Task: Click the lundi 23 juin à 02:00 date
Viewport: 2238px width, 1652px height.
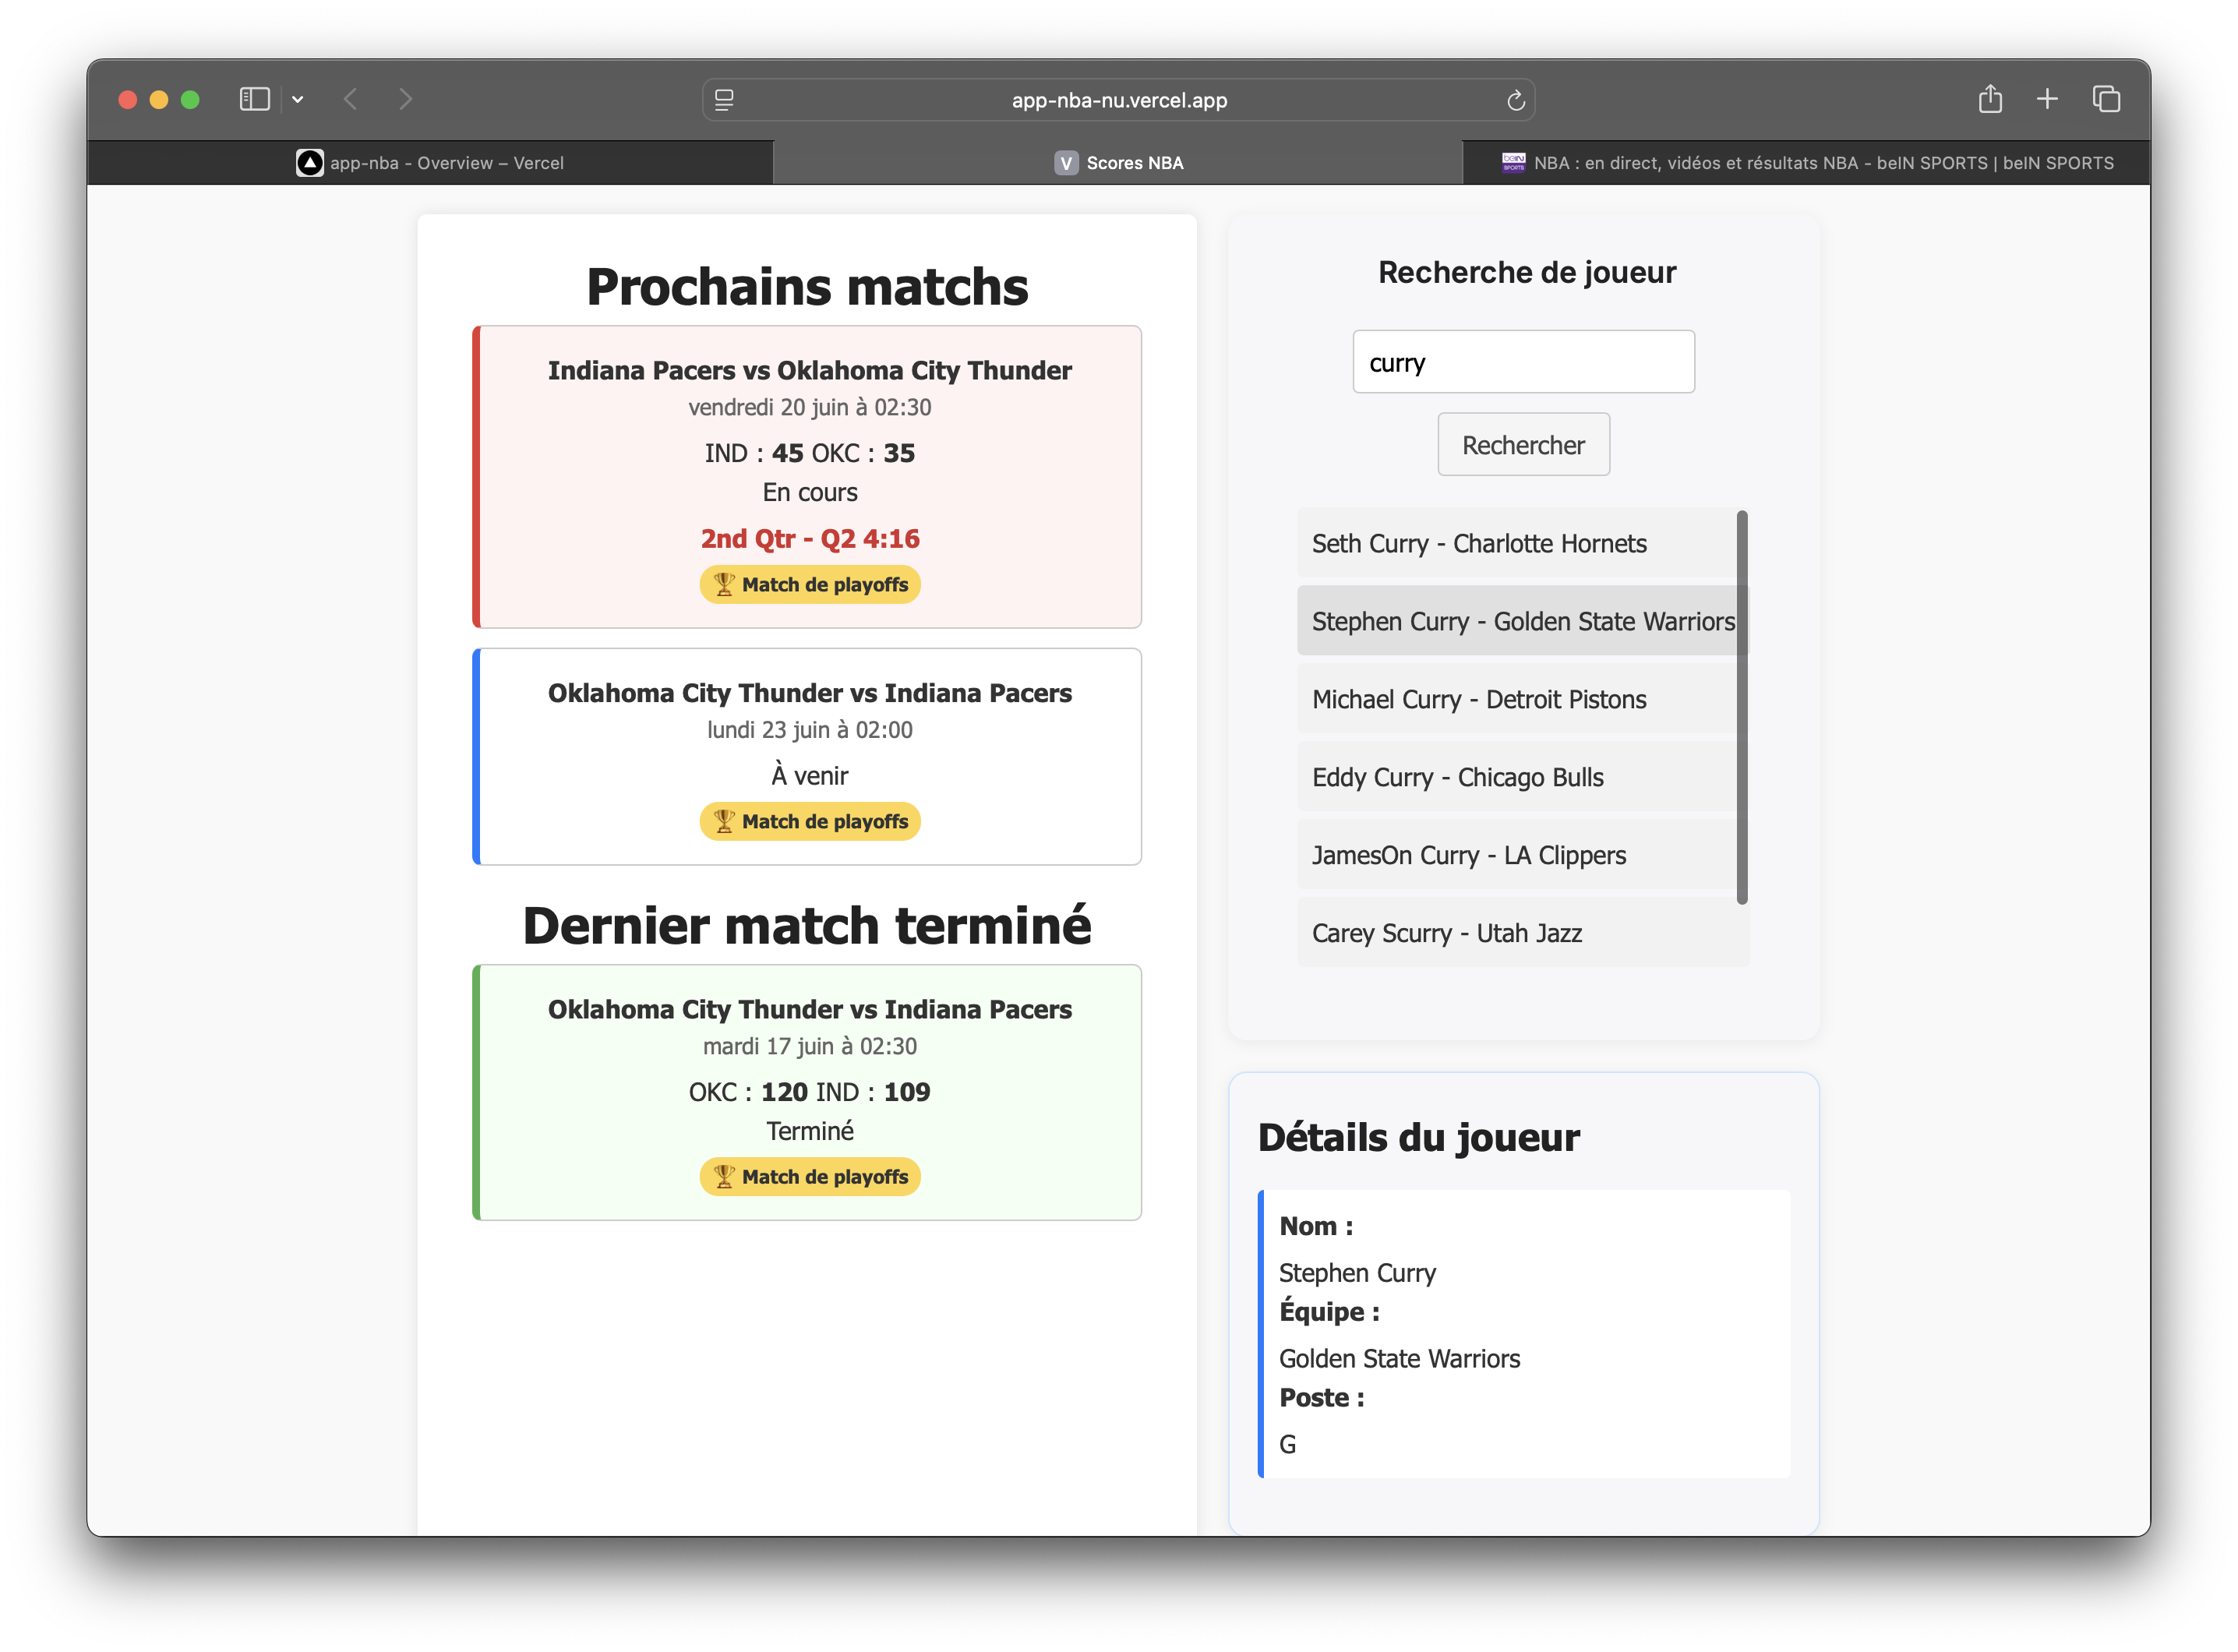Action: click(809, 730)
